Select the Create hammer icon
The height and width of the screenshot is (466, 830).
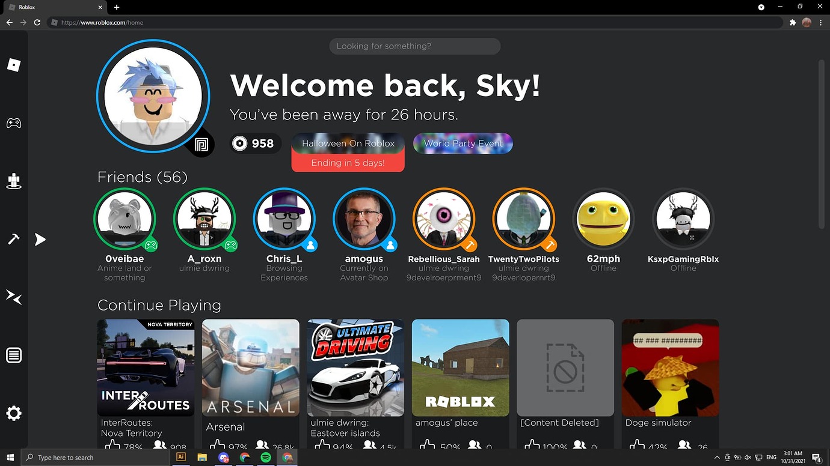pos(13,238)
